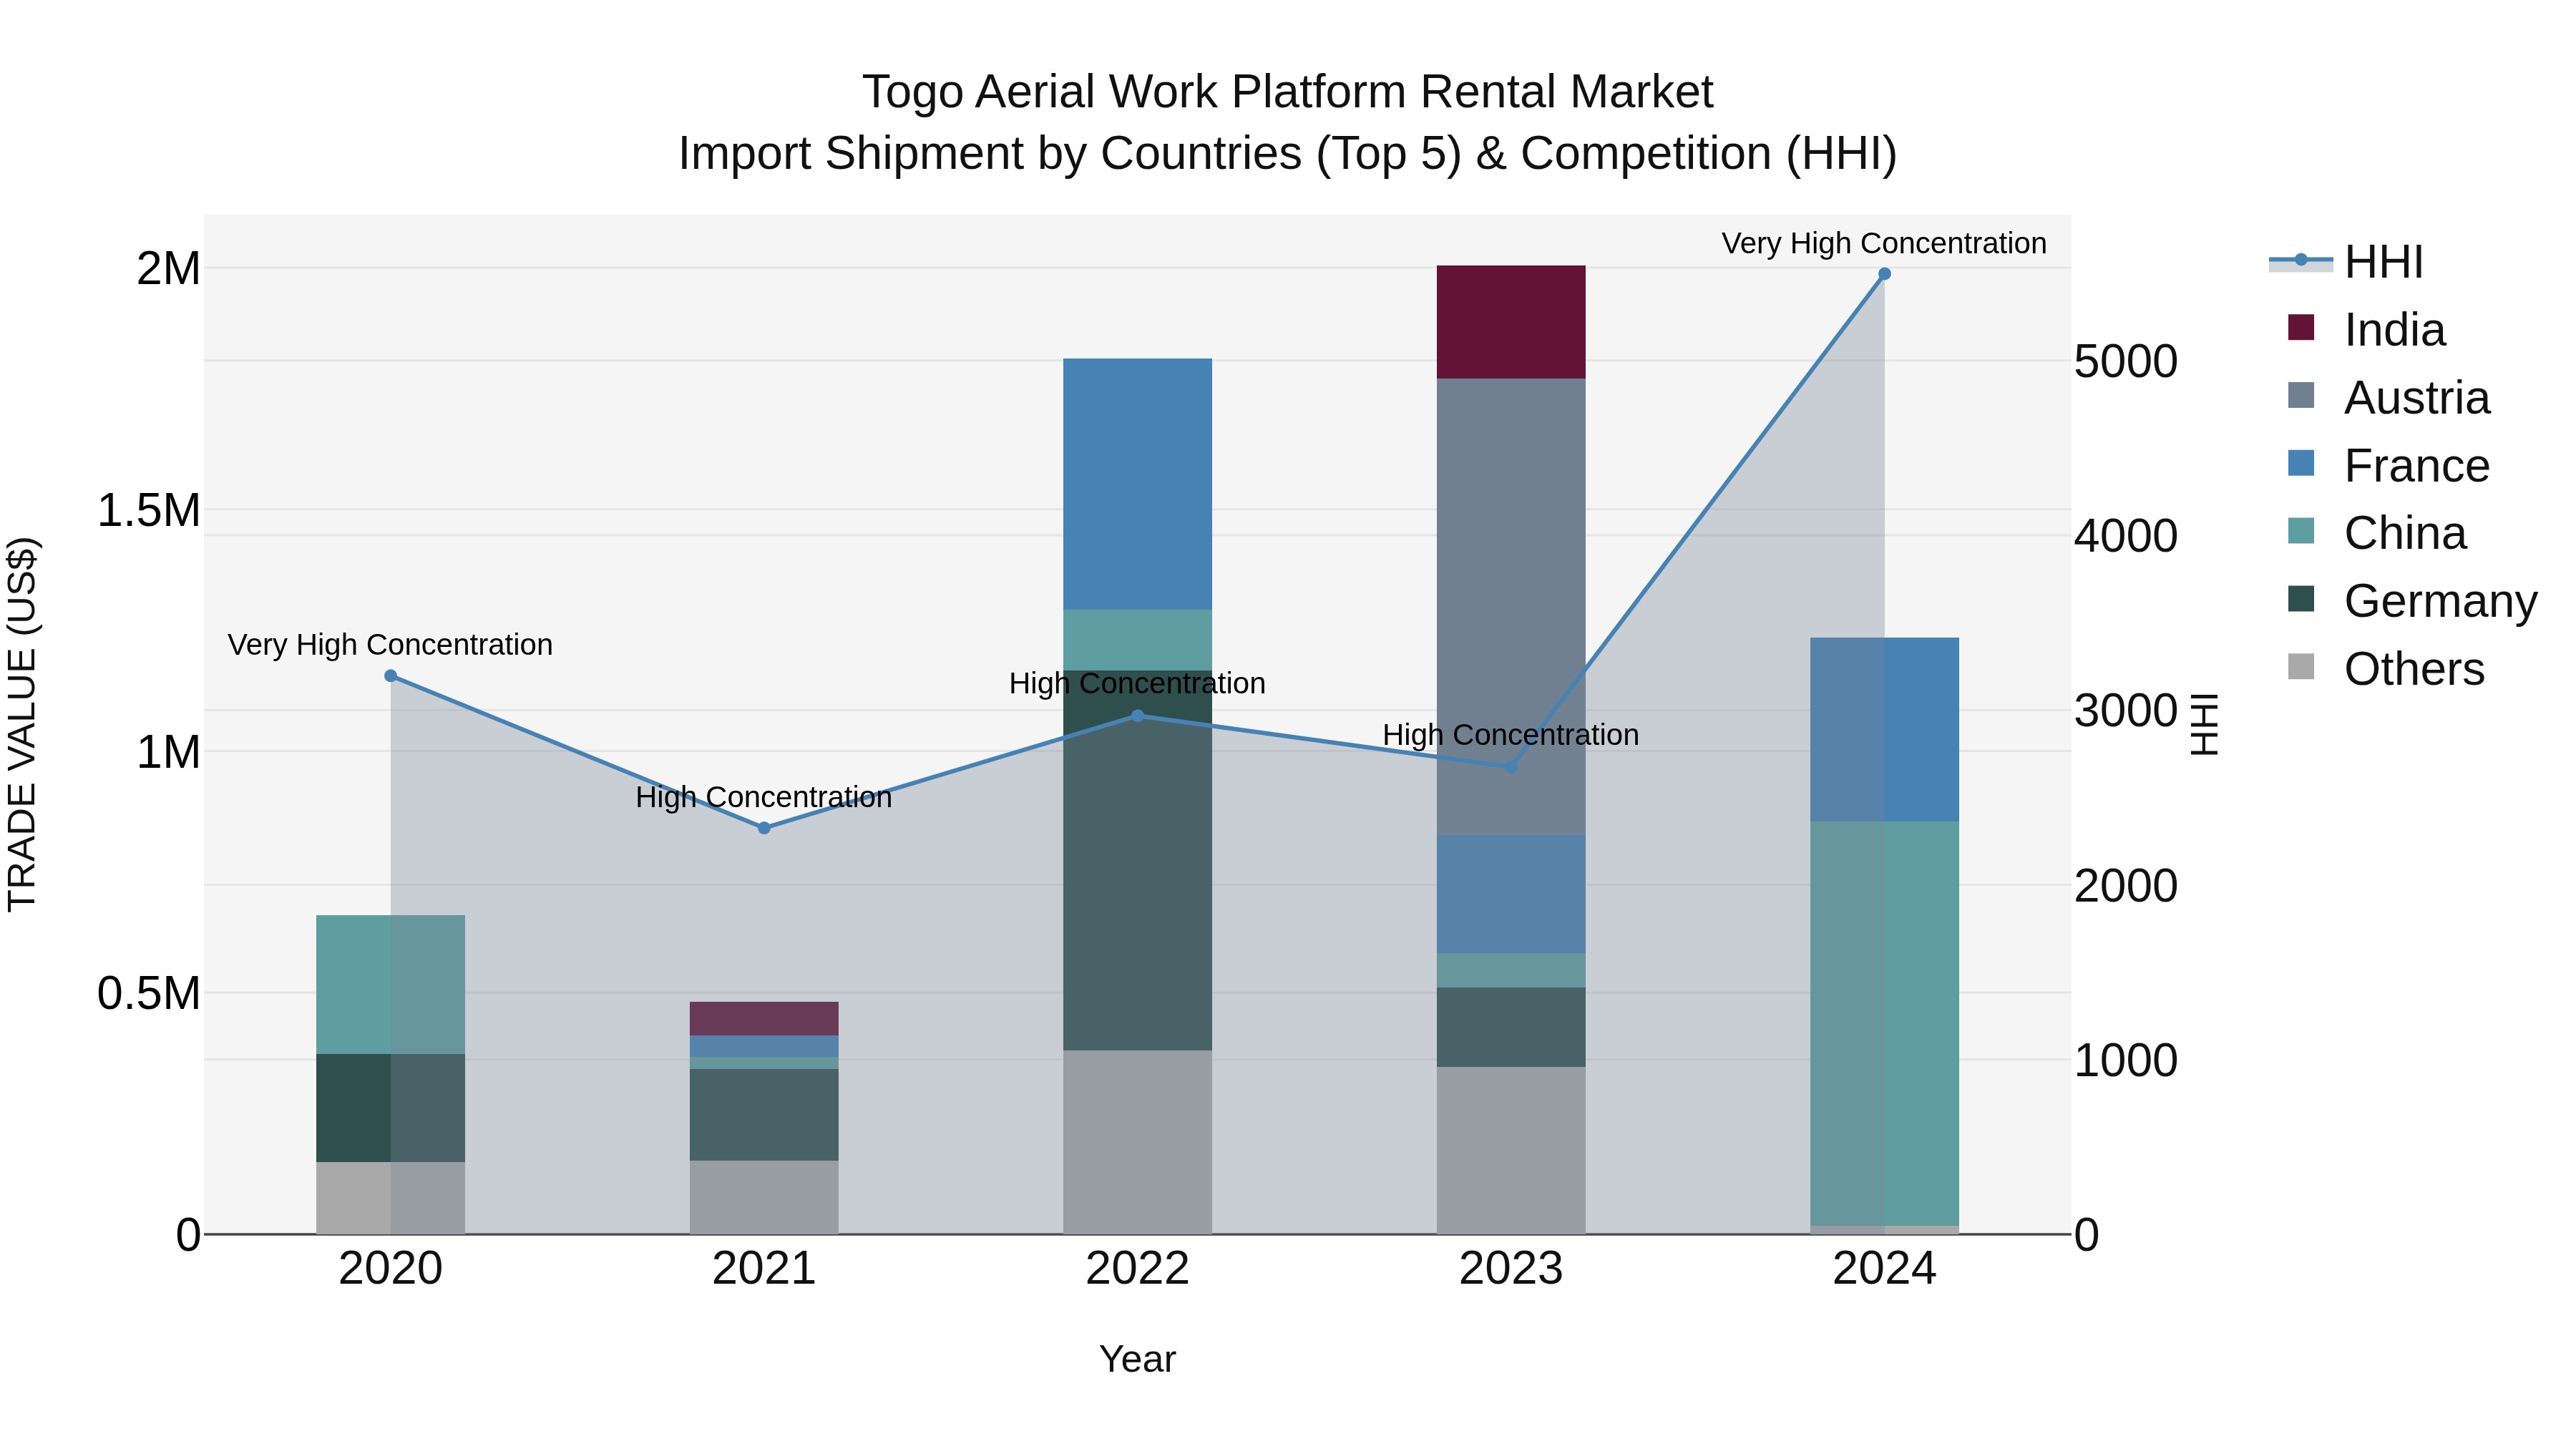The height and width of the screenshot is (1449, 2576).
Task: Click the Germany segment of the 2022 bar
Action: (1137, 860)
